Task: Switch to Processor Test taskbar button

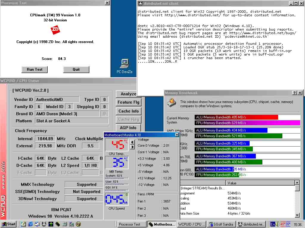Action: 132,224
